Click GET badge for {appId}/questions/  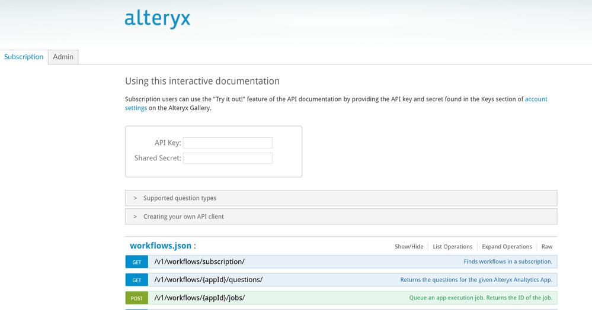point(137,280)
